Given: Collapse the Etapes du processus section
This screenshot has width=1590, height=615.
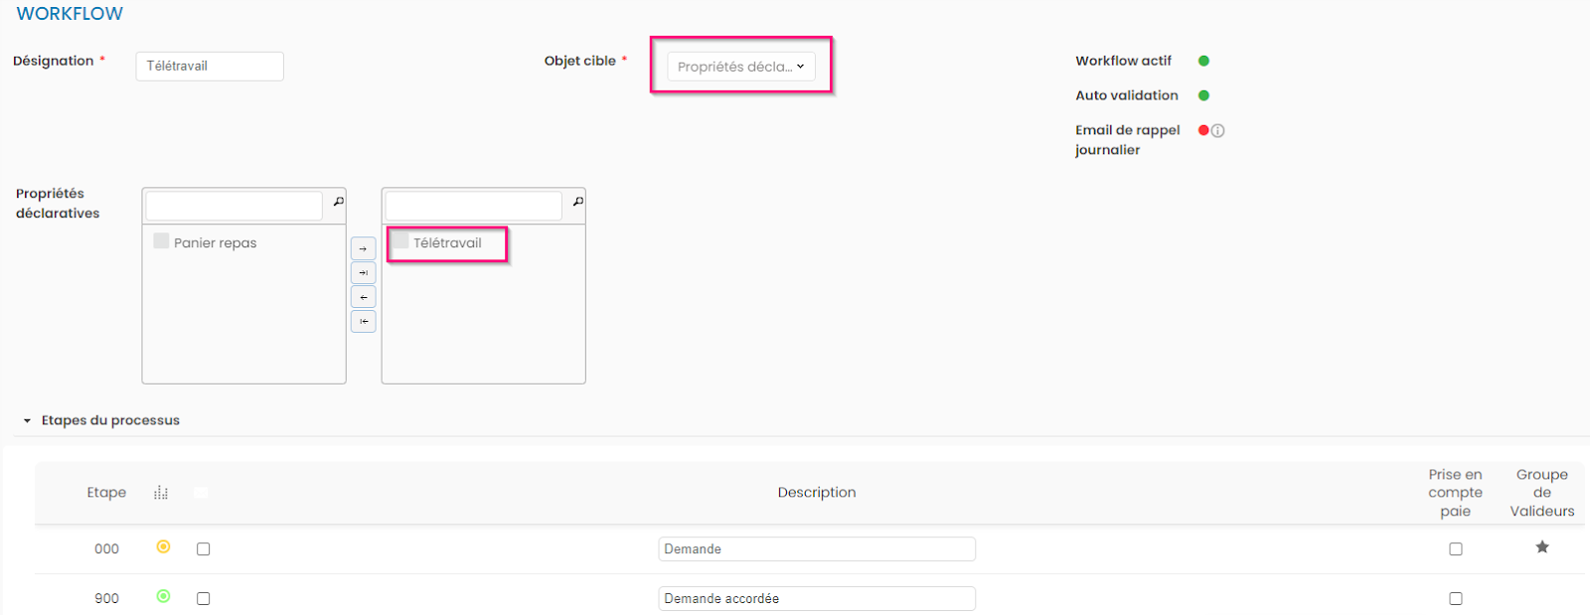Looking at the screenshot, I should [x=27, y=421].
